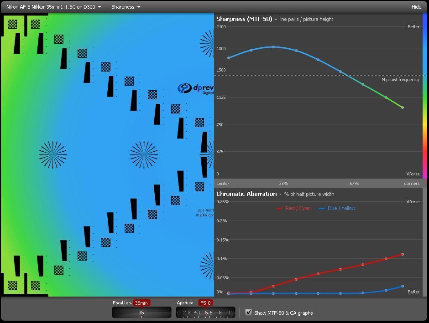
Task: Click the Chromatic Aberration graph title
Action: [x=246, y=194]
